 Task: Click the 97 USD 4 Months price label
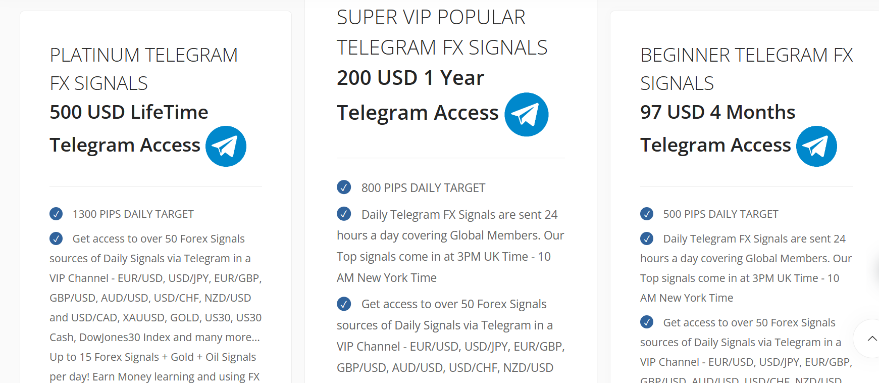[x=717, y=112]
